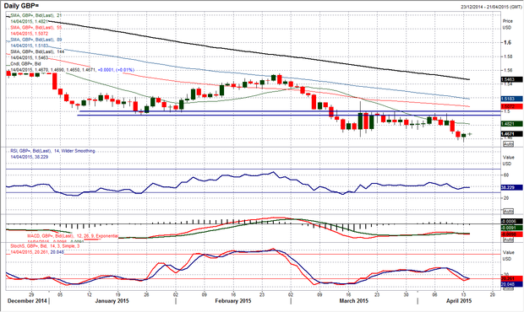524x312 pixels.
Task: Click the red 14/04/2015, 1.5072 SMA value line
Action: pos(29,34)
